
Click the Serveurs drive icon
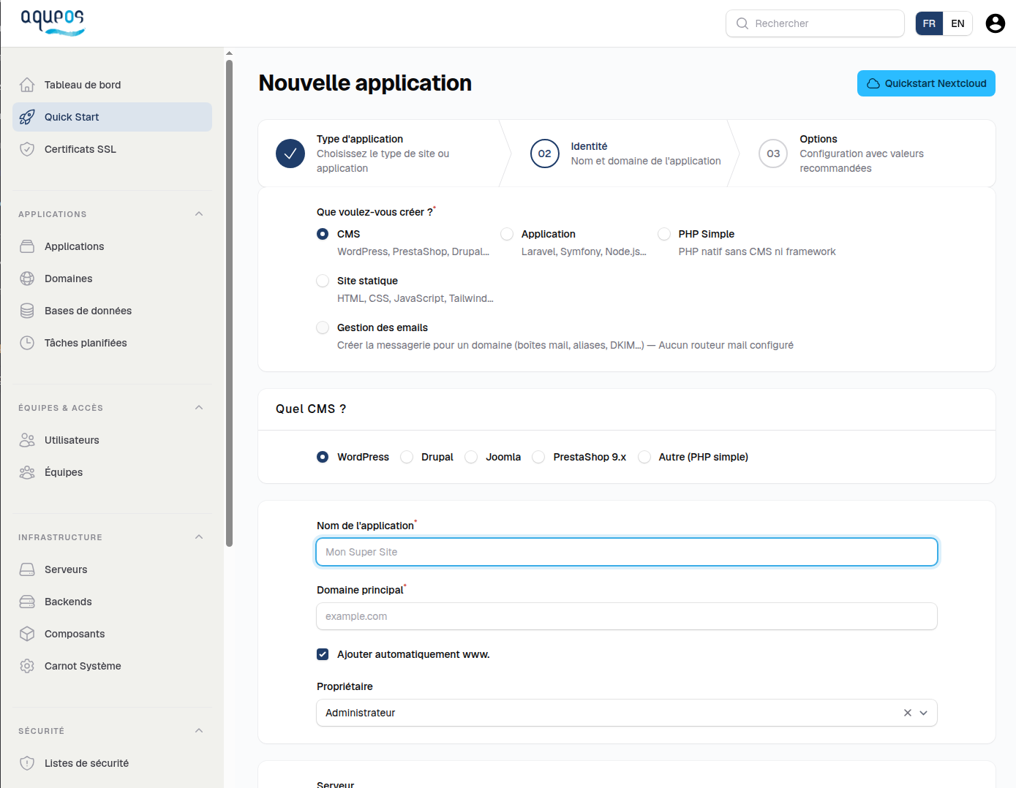(27, 569)
